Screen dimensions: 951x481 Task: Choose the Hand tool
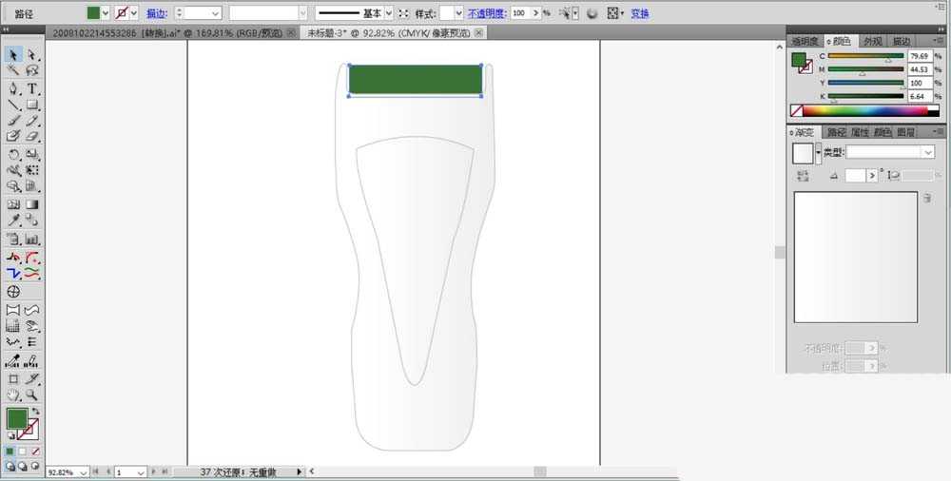(x=13, y=394)
